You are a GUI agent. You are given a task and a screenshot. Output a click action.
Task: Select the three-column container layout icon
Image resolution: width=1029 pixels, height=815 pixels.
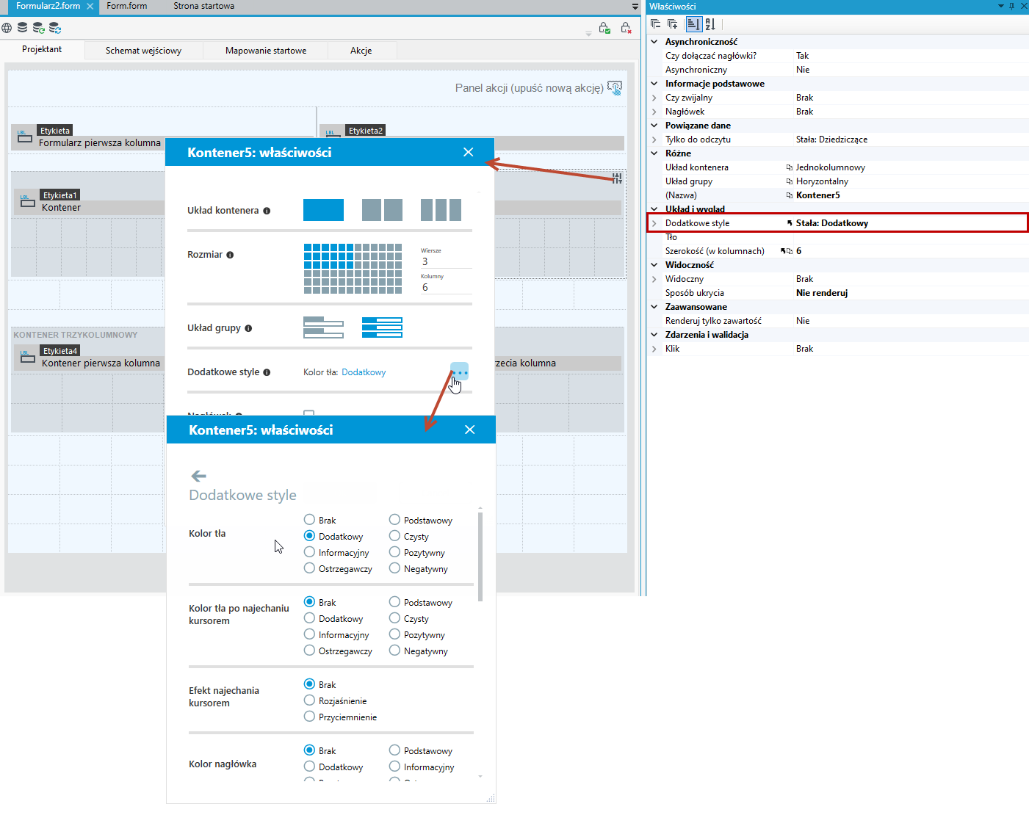pyautogui.click(x=441, y=210)
